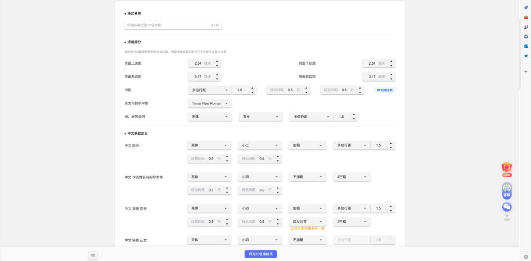Screen dimensions: 531x261
Task: Select the paper plane icon in the sidebar
Action: [x=526, y=55]
